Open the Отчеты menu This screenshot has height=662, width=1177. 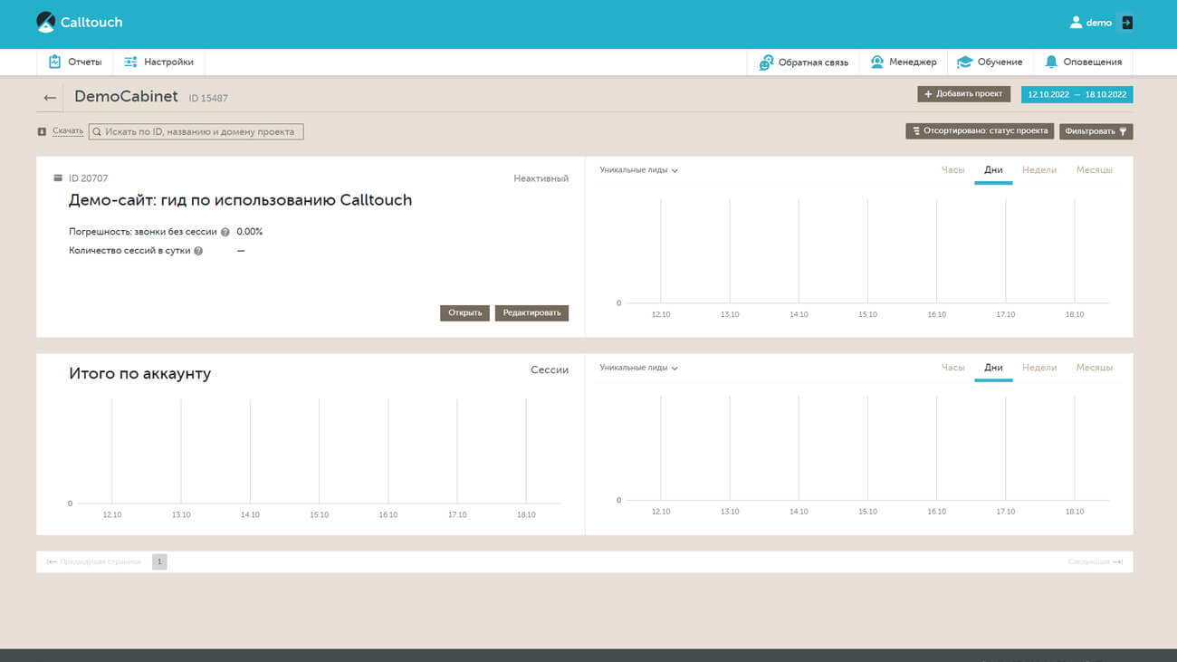75,62
